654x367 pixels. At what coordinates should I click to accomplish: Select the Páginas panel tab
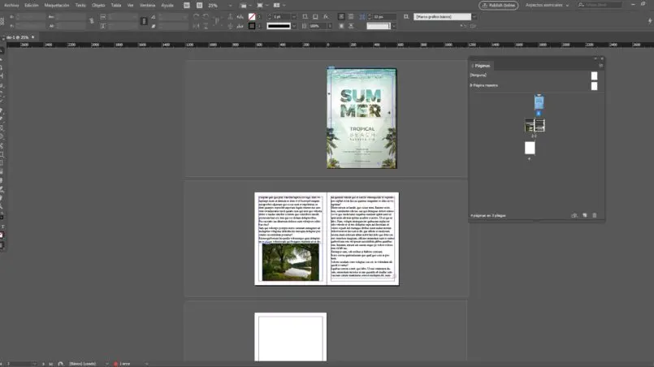(x=482, y=66)
